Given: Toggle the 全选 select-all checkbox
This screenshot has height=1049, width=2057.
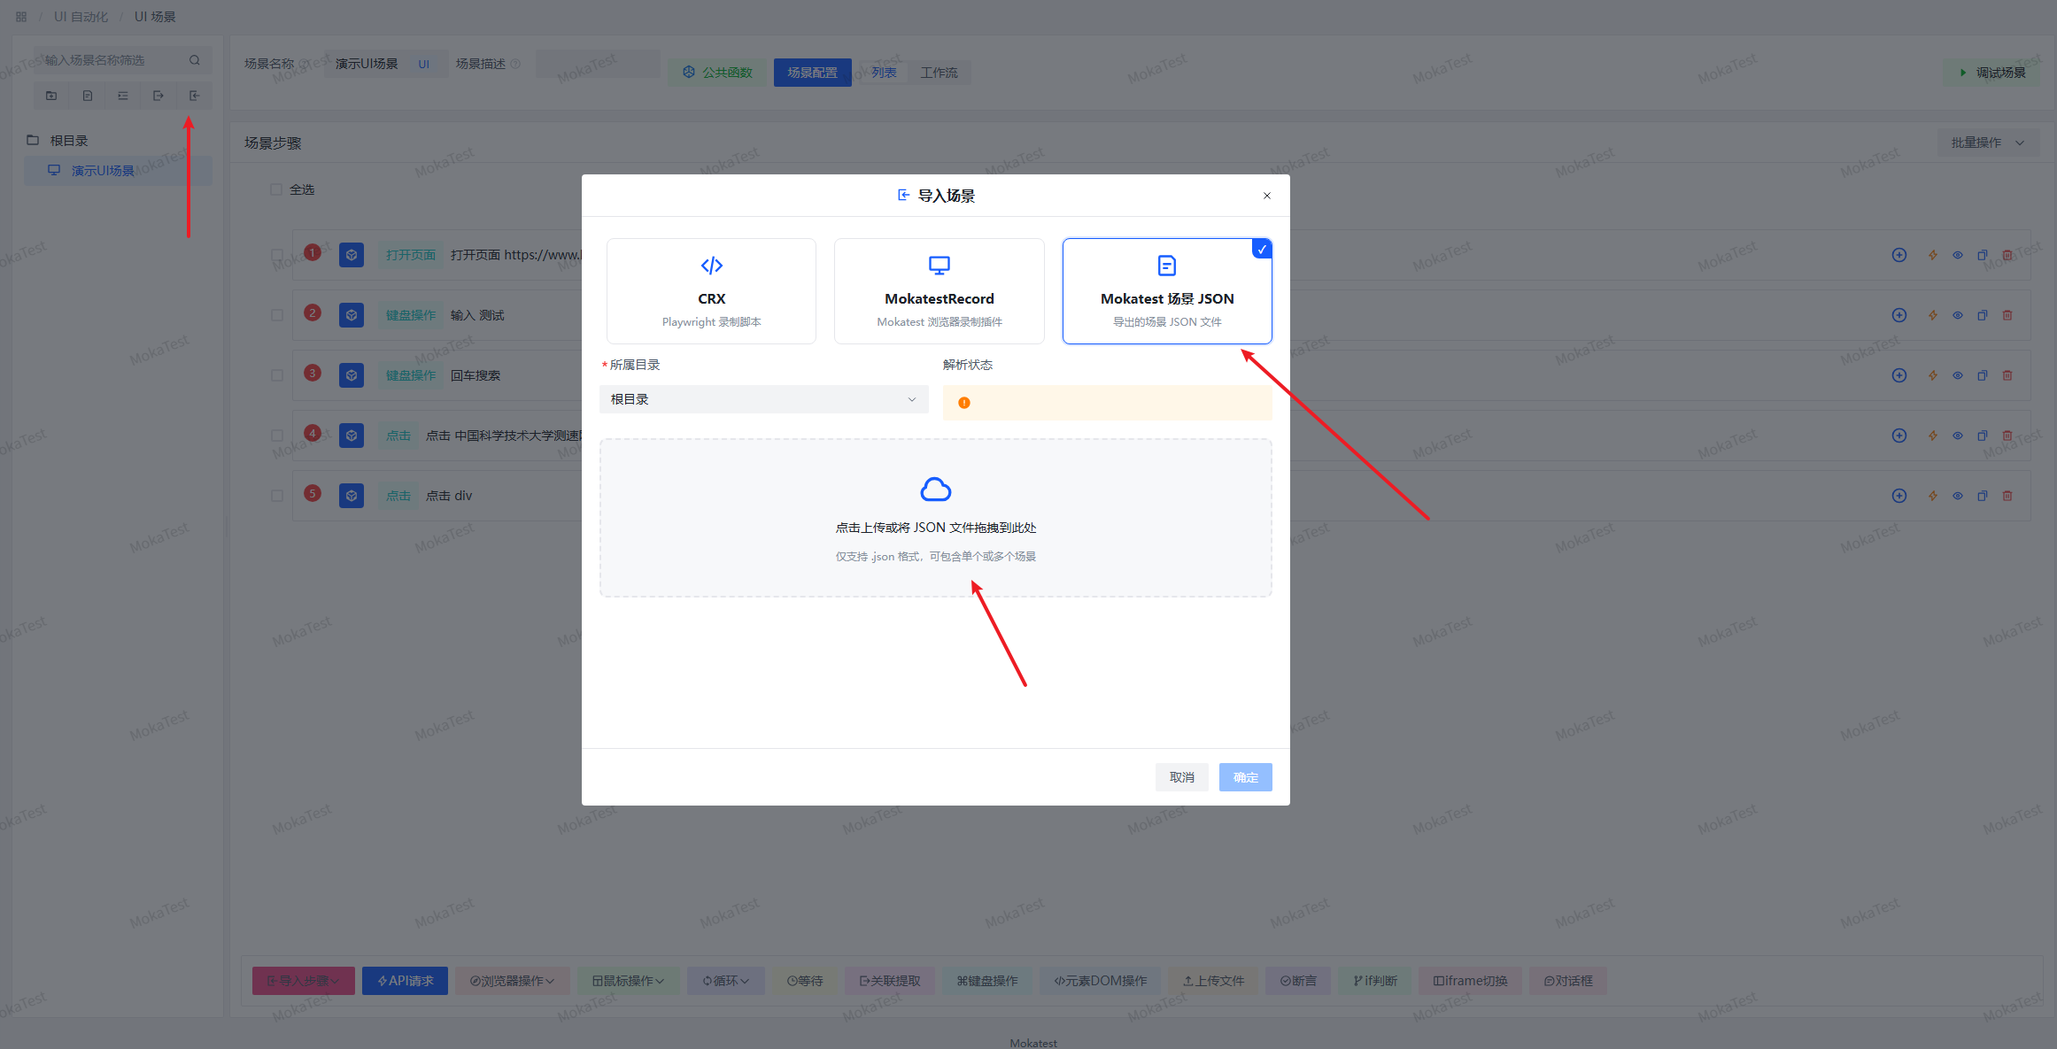Looking at the screenshot, I should click(x=276, y=189).
